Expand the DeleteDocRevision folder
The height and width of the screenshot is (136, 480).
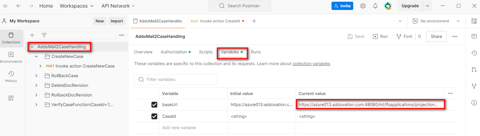tap(36, 85)
